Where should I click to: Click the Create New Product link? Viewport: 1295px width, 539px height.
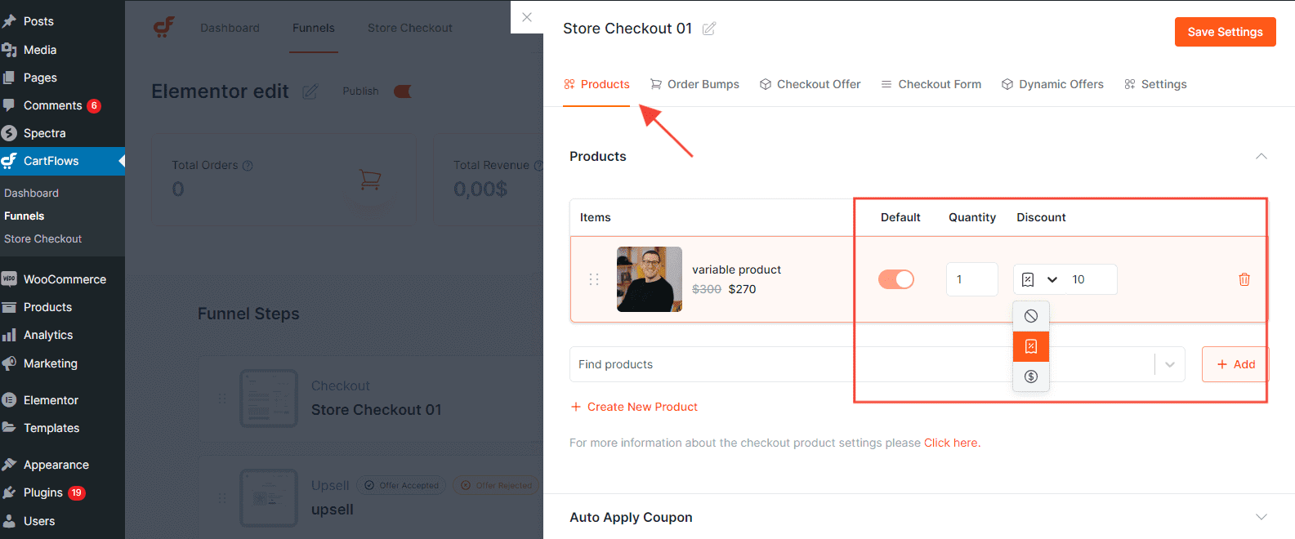pos(634,406)
